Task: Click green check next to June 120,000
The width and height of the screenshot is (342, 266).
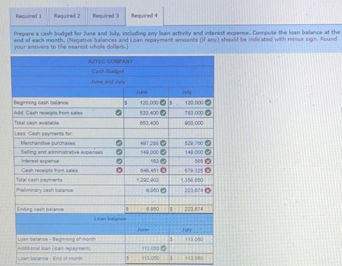Action: point(163,102)
